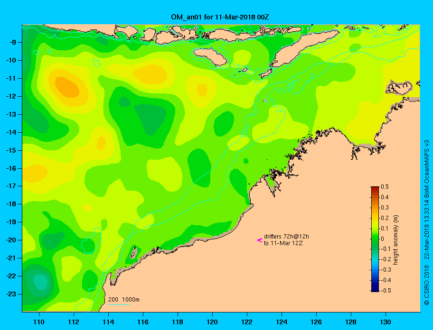This screenshot has height=330, width=433.
Task: Click the longitude axis label 130
Action: coord(386,322)
